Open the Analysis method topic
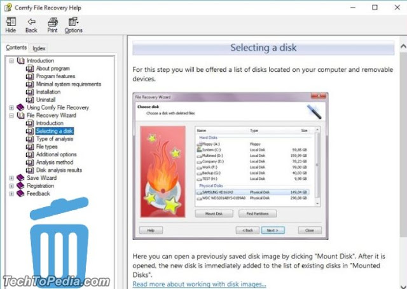The width and height of the screenshot is (407, 289). point(55,162)
